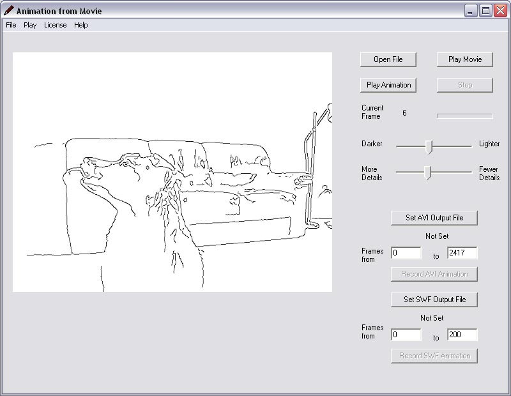
Task: Click the frame progress bar
Action: click(465, 116)
